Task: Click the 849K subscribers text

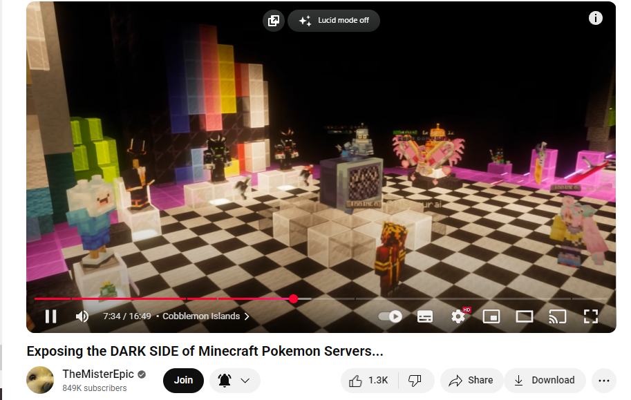Action: tap(95, 388)
